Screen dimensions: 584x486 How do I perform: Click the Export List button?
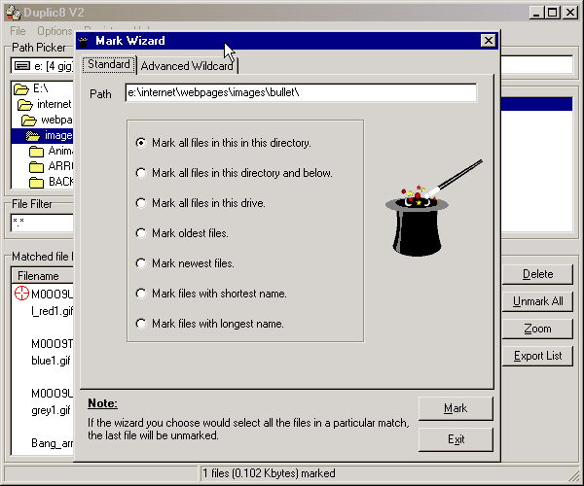click(537, 356)
